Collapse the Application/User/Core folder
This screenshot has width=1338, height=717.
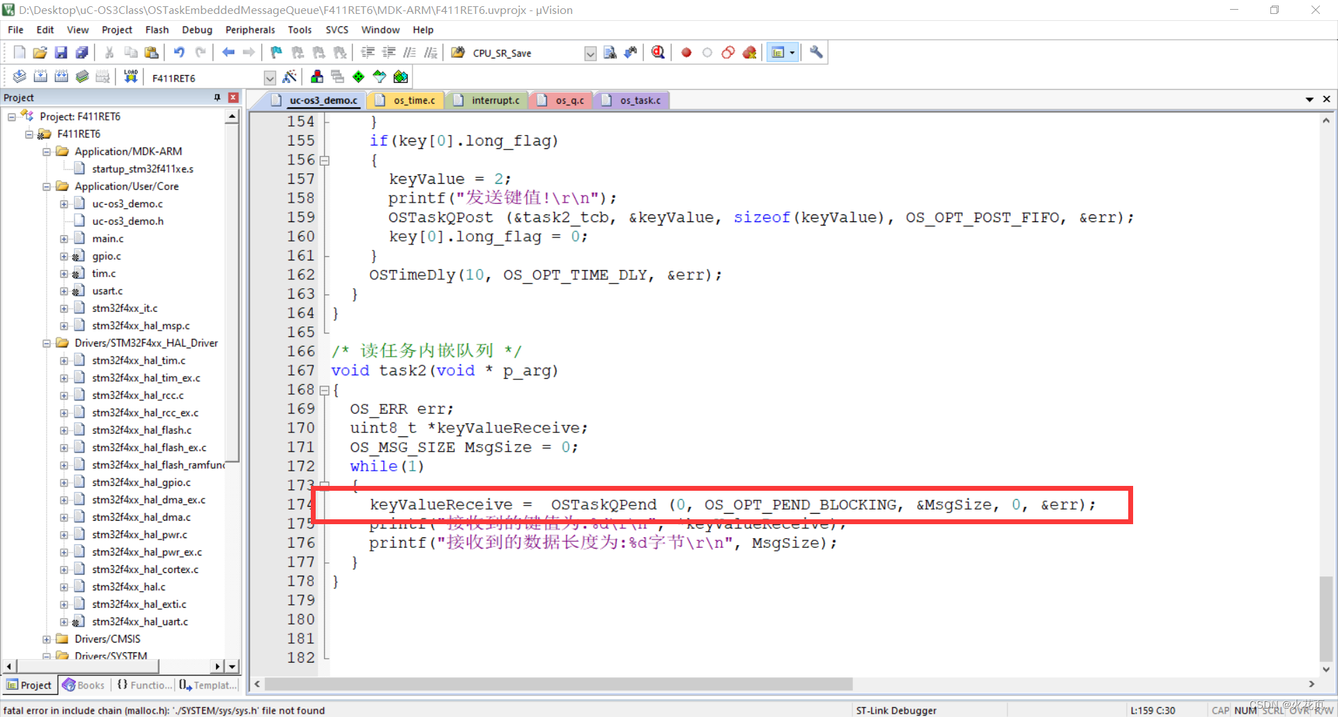(47, 187)
